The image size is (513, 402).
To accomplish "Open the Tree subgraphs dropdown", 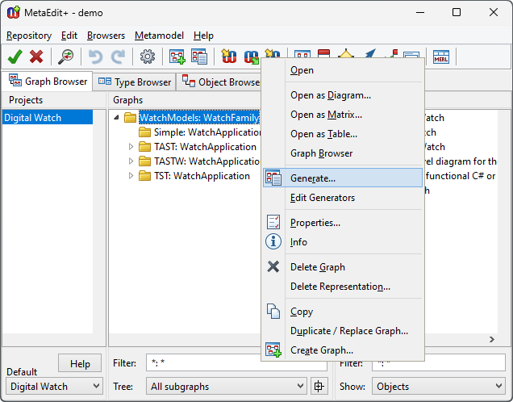I will coord(227,387).
